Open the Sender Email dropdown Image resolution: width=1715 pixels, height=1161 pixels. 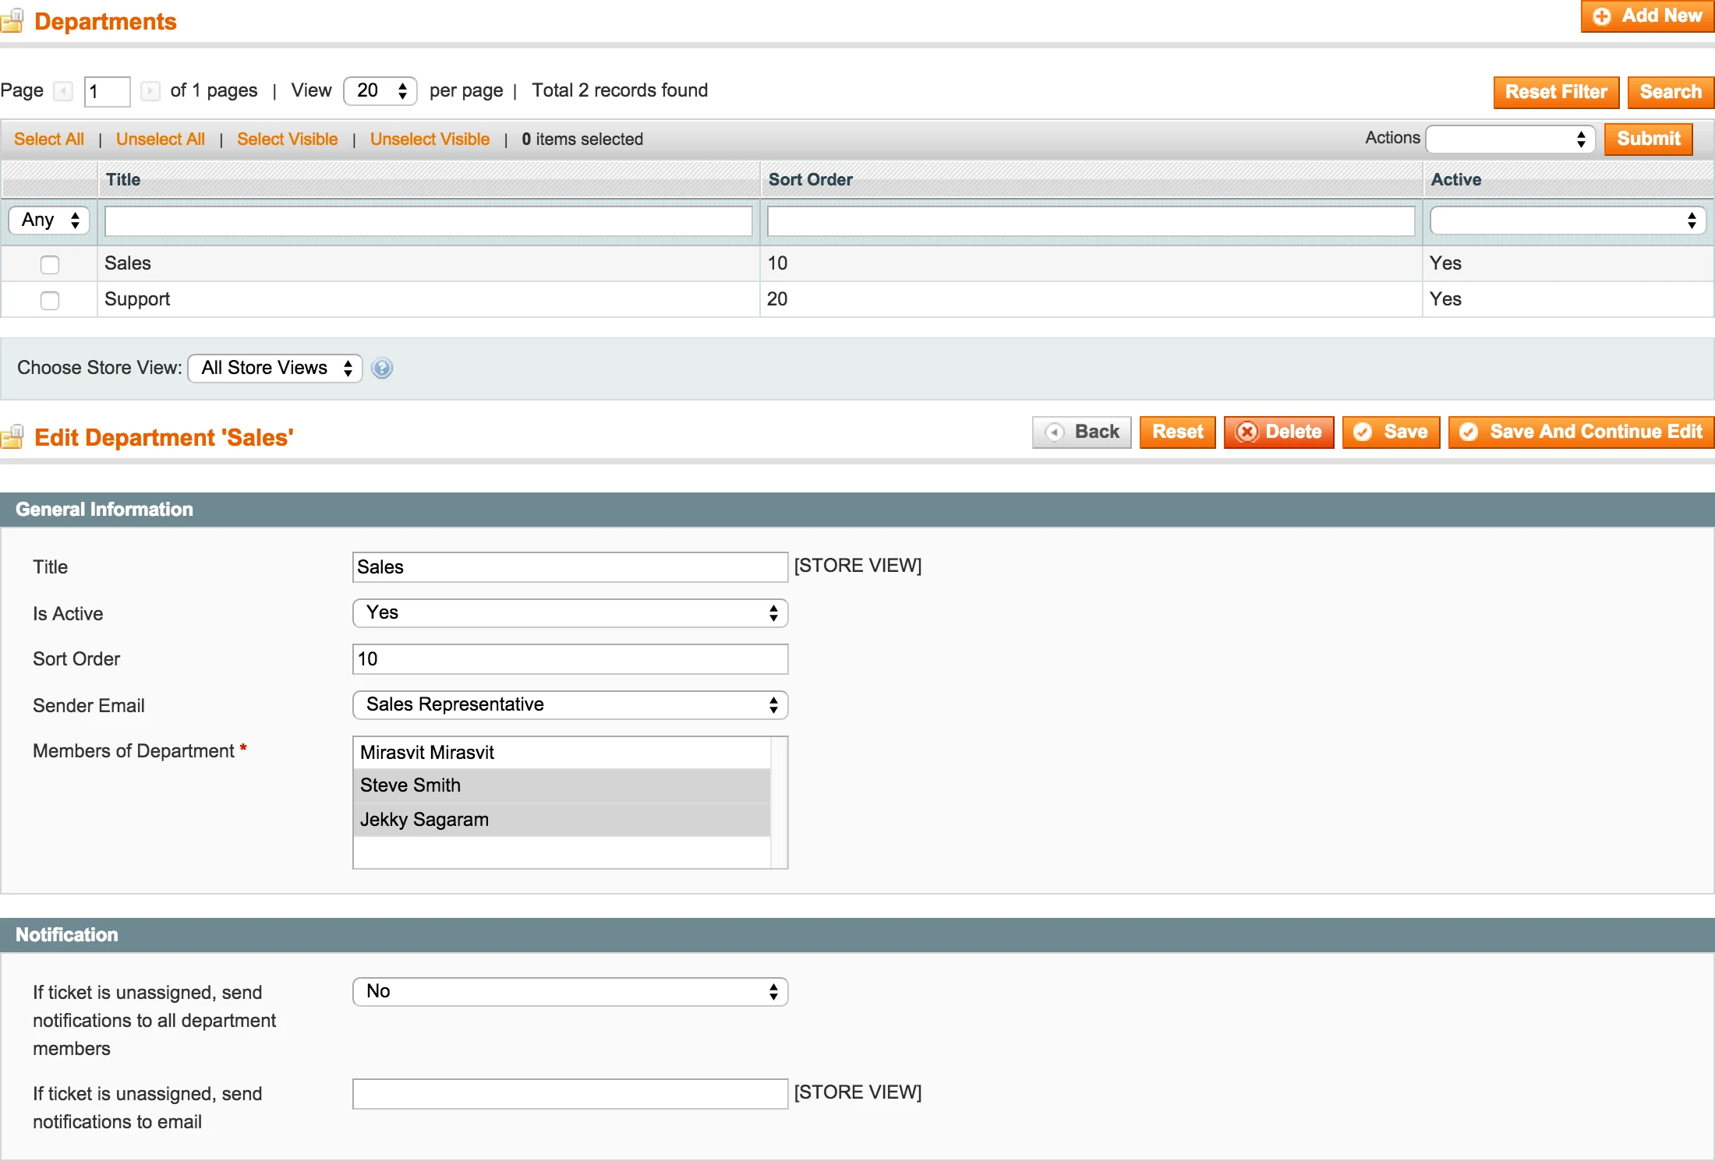point(570,705)
